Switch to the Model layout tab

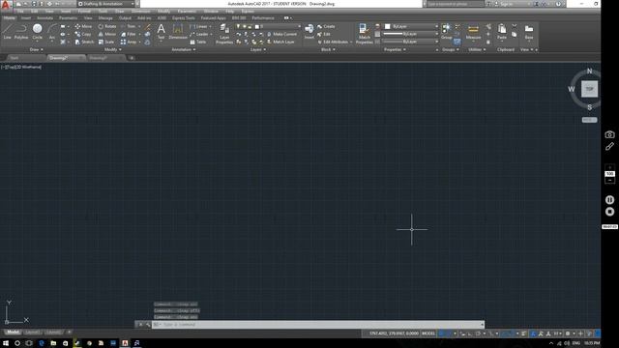point(13,333)
